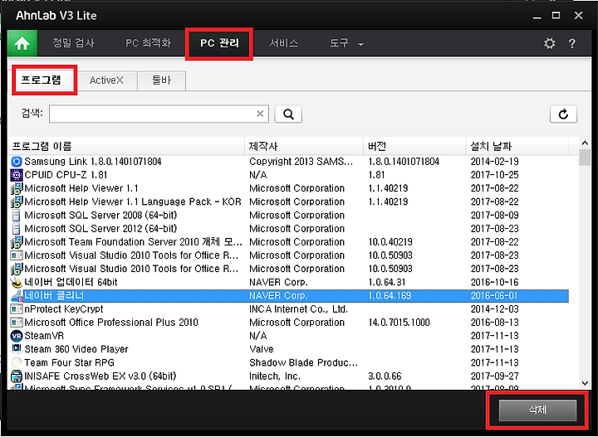This screenshot has height=437, width=598.
Task: Open the PC 최적화 menu
Action: pos(148,43)
